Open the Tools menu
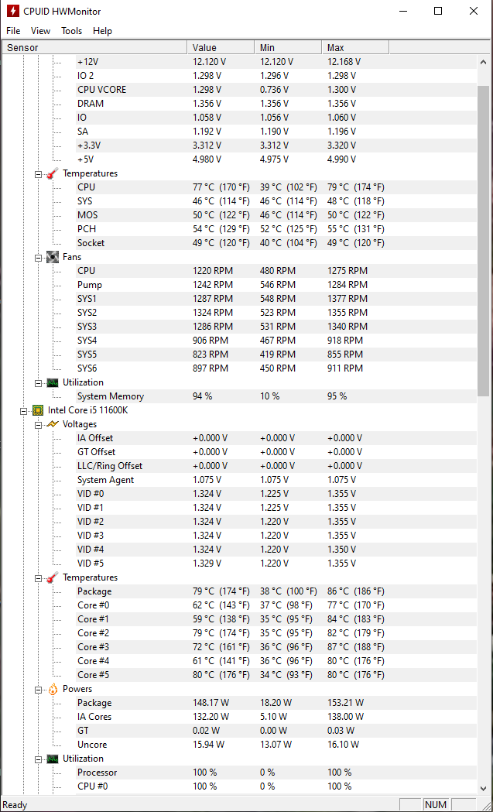 72,31
